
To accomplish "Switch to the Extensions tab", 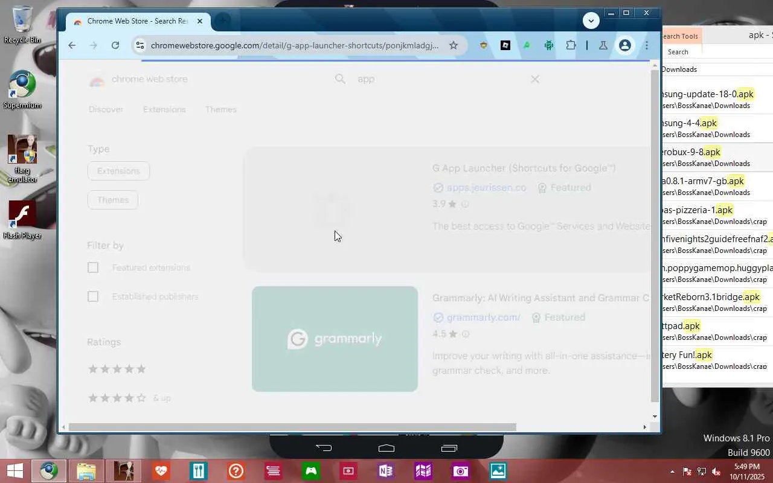I will click(x=164, y=109).
